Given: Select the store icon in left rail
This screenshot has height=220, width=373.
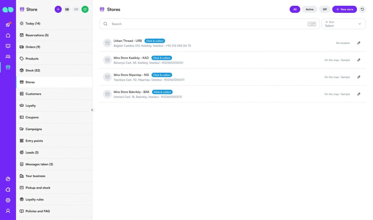Looking at the screenshot, I should pos(8,67).
